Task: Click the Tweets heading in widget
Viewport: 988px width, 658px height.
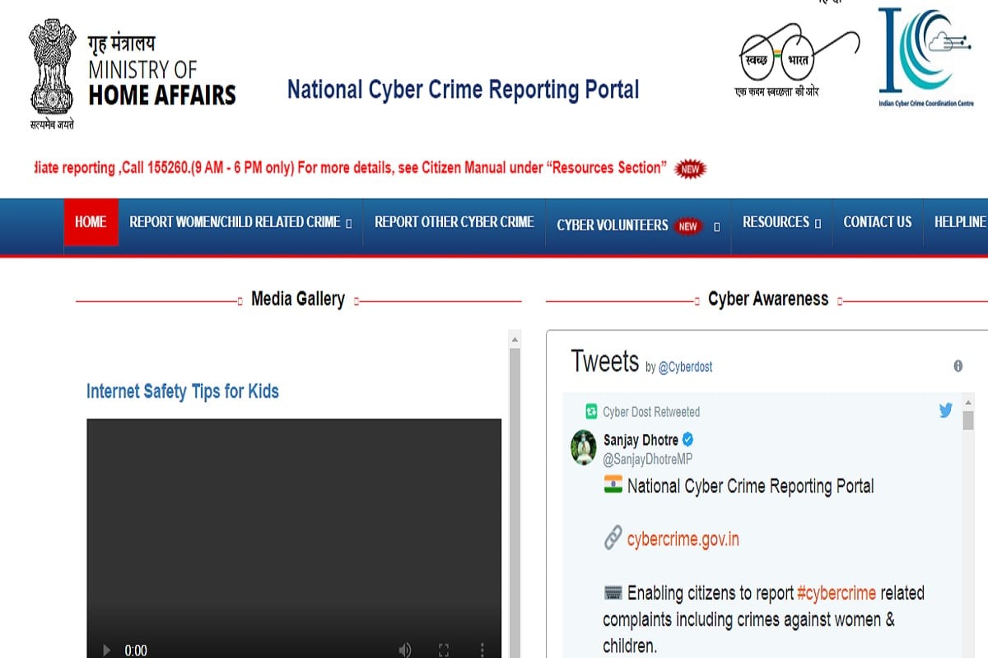Action: click(x=605, y=362)
